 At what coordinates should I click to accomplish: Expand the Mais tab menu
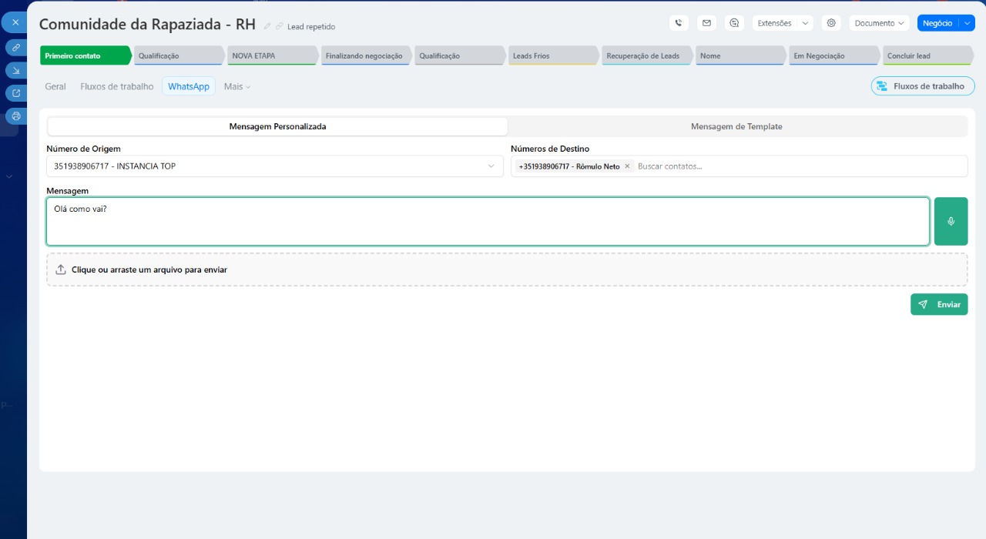click(x=237, y=87)
